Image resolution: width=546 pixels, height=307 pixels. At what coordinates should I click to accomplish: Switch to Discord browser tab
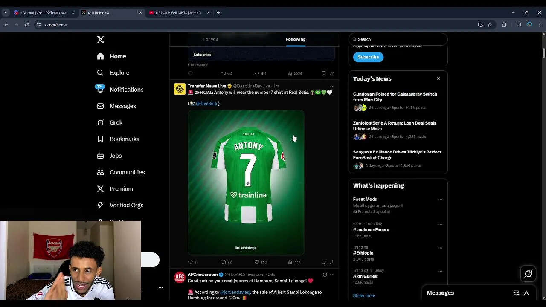tap(44, 13)
